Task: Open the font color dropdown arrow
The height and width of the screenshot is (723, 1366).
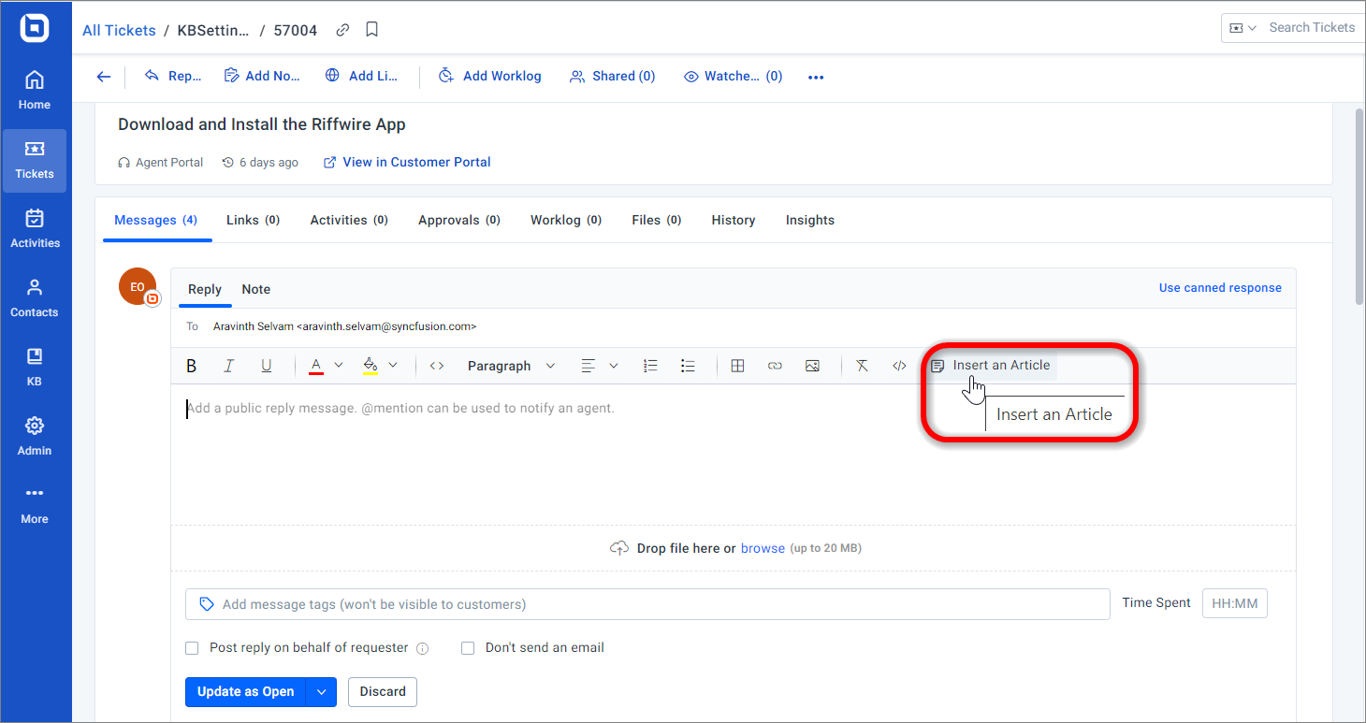Action: (339, 366)
